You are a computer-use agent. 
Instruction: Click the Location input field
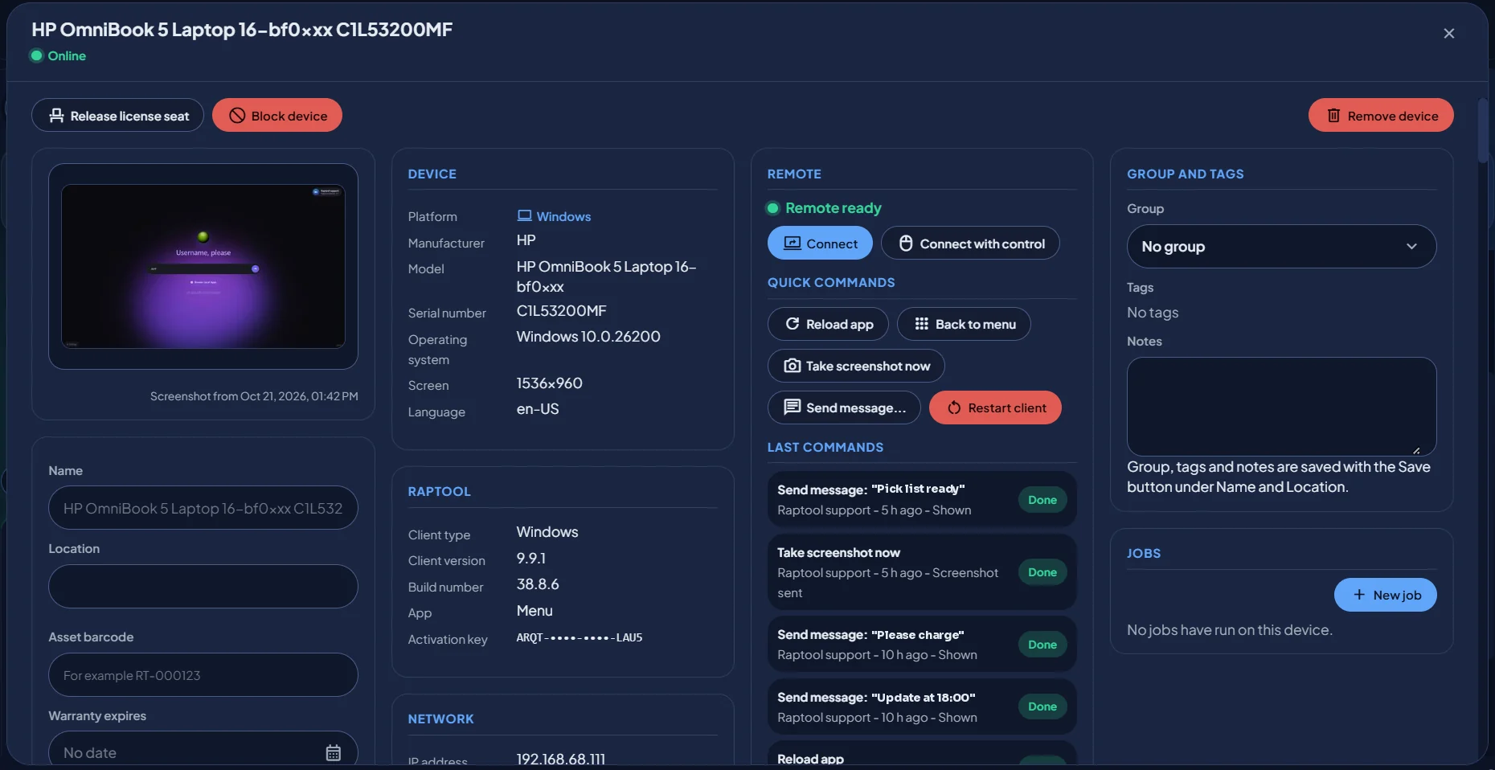click(203, 587)
